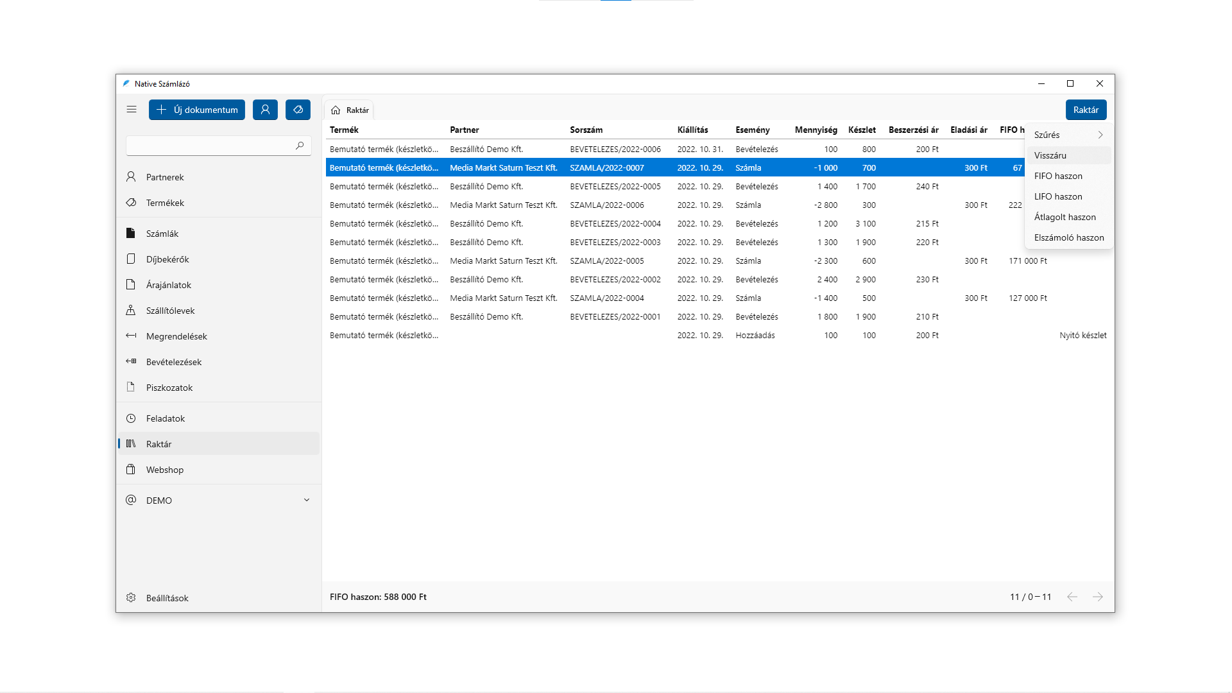
Task: Open the Feladatok section
Action: (165, 418)
